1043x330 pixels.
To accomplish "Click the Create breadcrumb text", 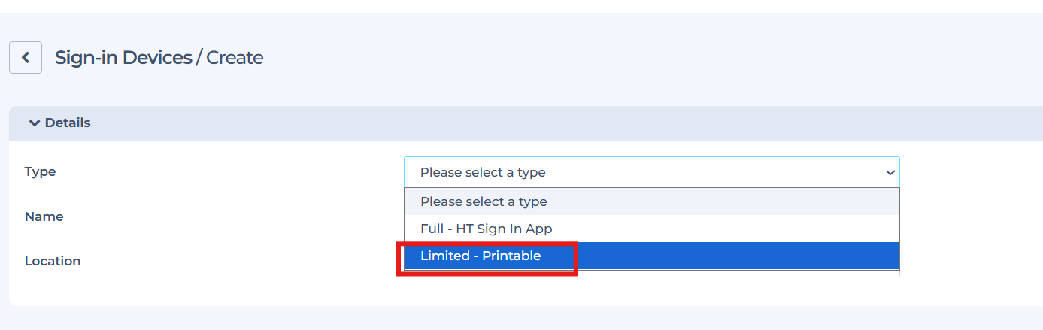I will (x=235, y=57).
